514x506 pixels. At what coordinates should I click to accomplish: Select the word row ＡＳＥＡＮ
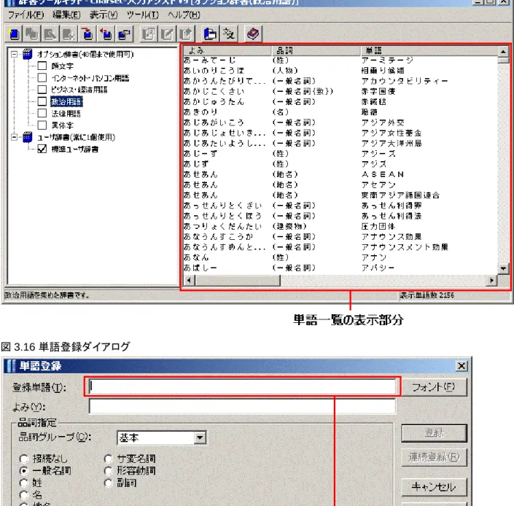point(340,174)
